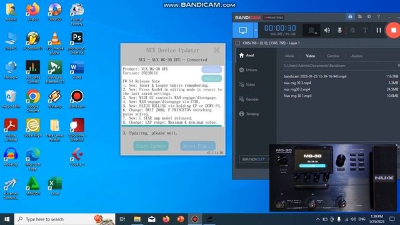Close the NUX Device Updater dialog
Viewport: 400px width, 225px height.
pos(216,50)
